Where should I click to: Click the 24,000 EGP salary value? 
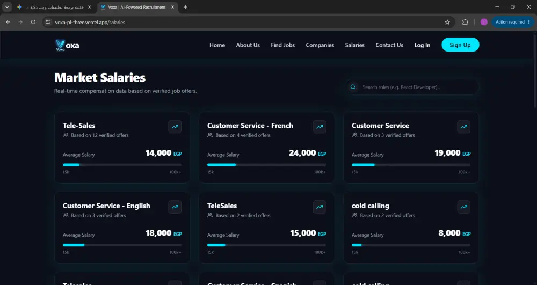pos(308,153)
